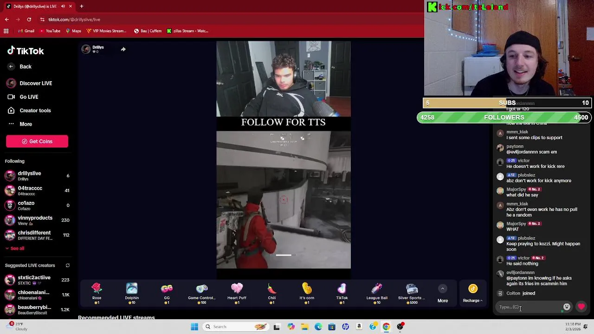Open vinnyproducts live stream
This screenshot has width=594, height=334.
click(x=37, y=220)
